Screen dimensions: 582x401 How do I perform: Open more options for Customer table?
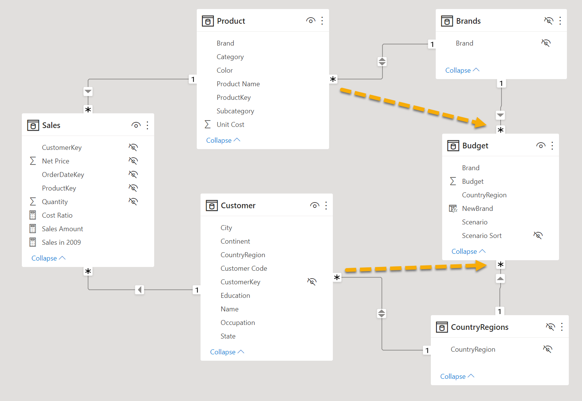326,205
